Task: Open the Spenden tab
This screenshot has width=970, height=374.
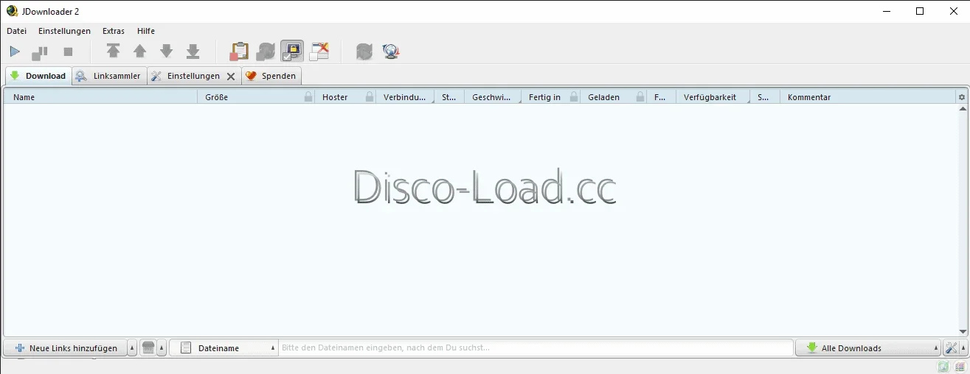Action: 271,76
